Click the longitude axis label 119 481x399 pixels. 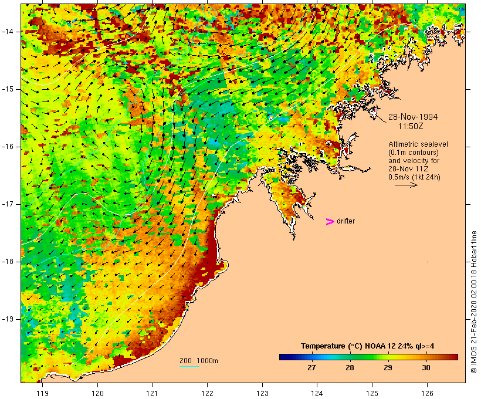click(x=42, y=393)
